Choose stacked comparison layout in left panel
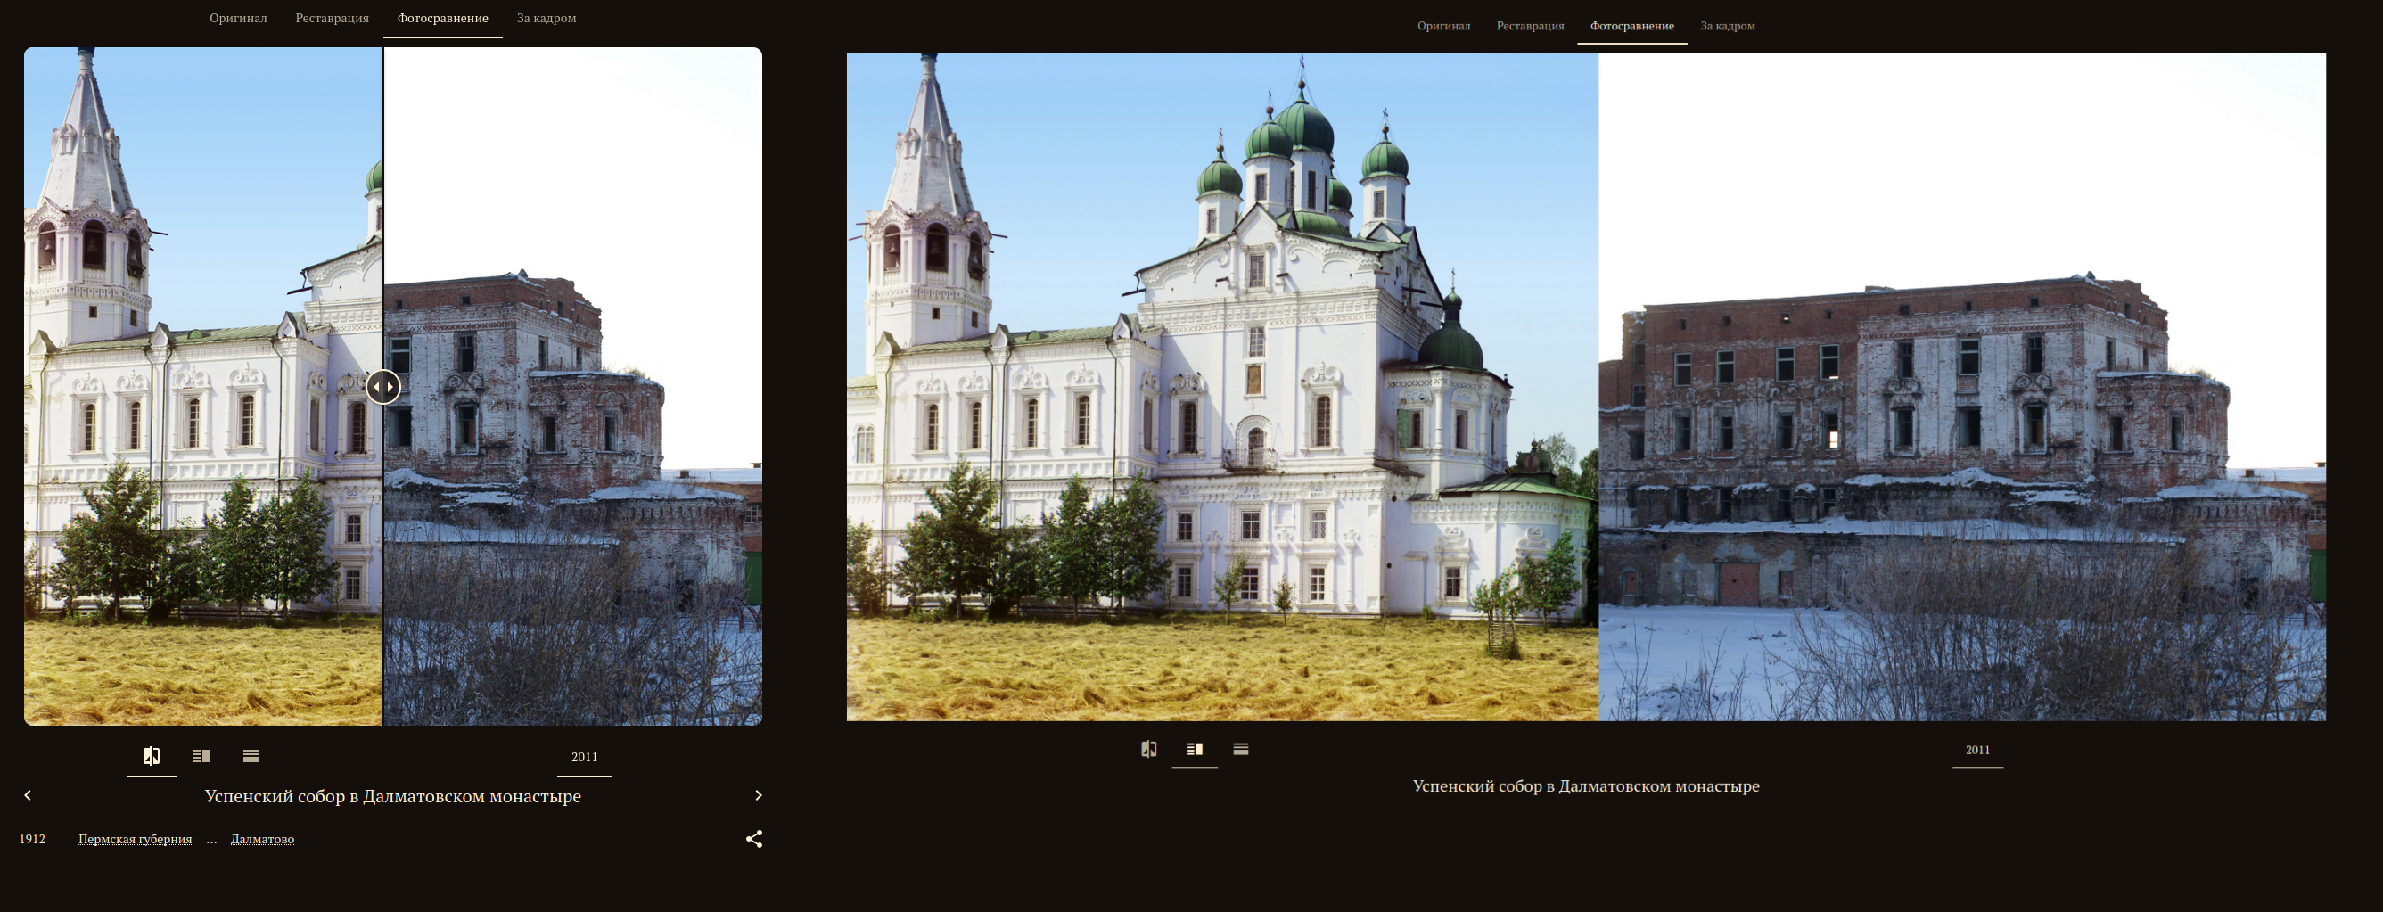Screen dimensions: 2383x912 (251, 756)
